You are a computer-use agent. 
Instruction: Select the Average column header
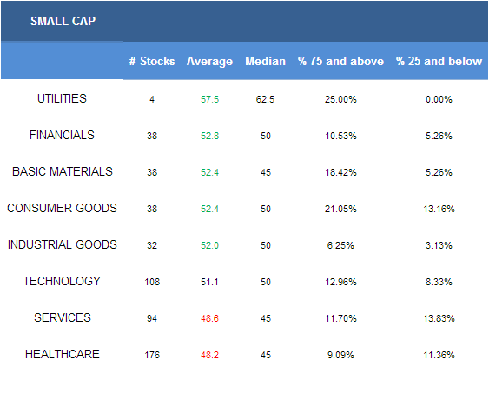coord(209,61)
